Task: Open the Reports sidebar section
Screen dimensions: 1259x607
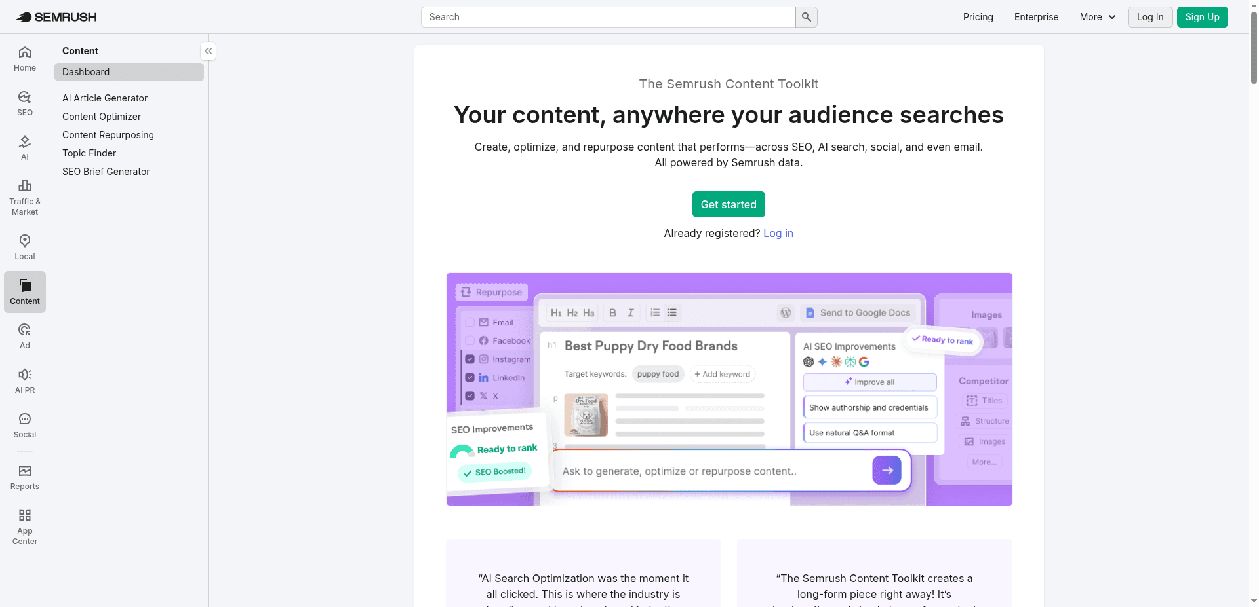Action: [x=25, y=477]
